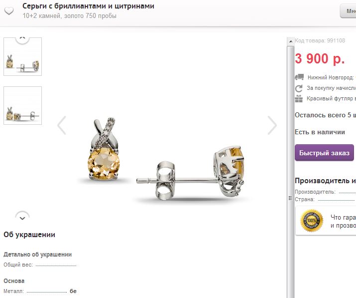Image resolution: width=356 pixels, height=298 pixels.
Task: Expand thumbnail list upward with top chevron
Action: tap(22, 39)
